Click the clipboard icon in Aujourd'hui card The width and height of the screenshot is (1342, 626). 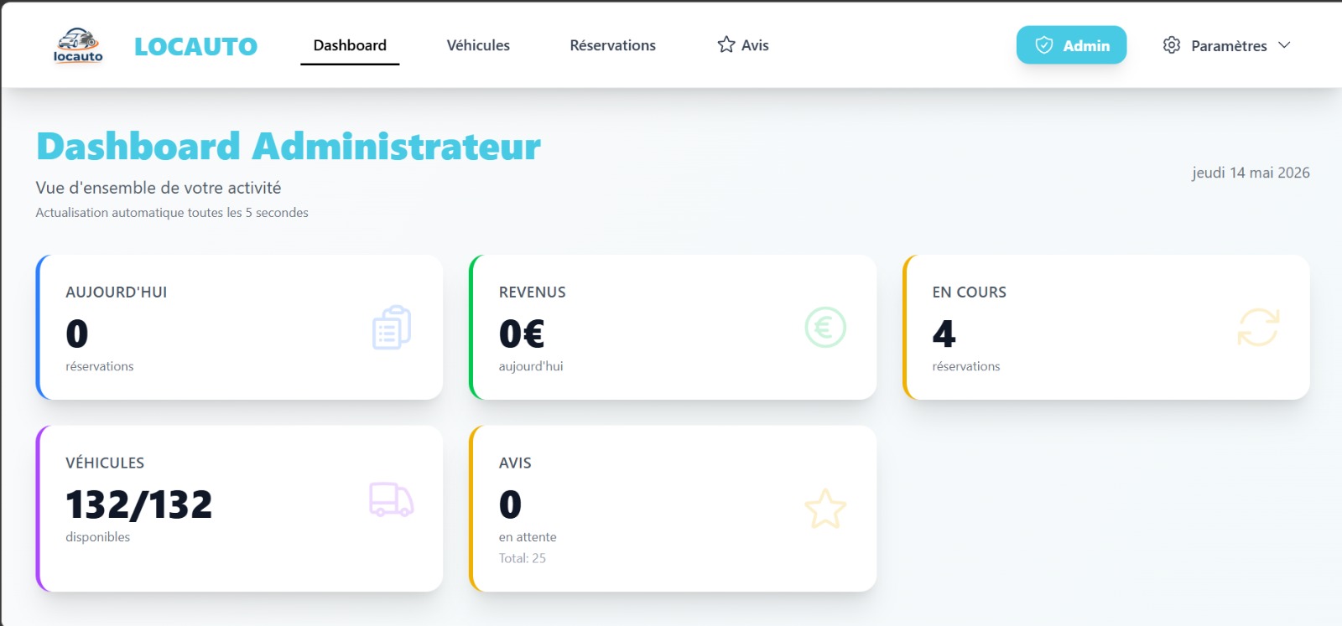point(392,328)
